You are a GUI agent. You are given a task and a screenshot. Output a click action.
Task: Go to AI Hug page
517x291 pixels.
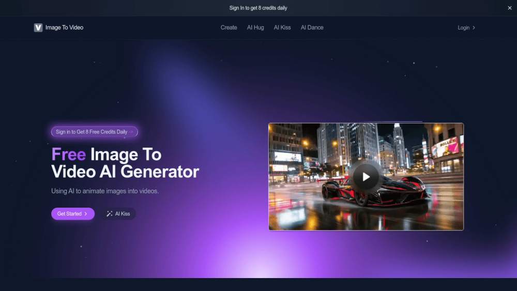[x=255, y=28]
